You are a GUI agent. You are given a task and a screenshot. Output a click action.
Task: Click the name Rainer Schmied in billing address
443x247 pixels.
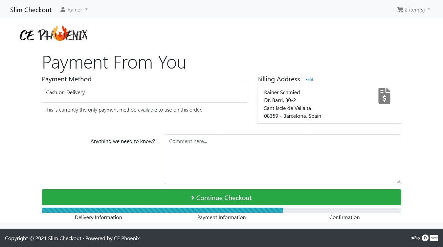pyautogui.click(x=282, y=93)
